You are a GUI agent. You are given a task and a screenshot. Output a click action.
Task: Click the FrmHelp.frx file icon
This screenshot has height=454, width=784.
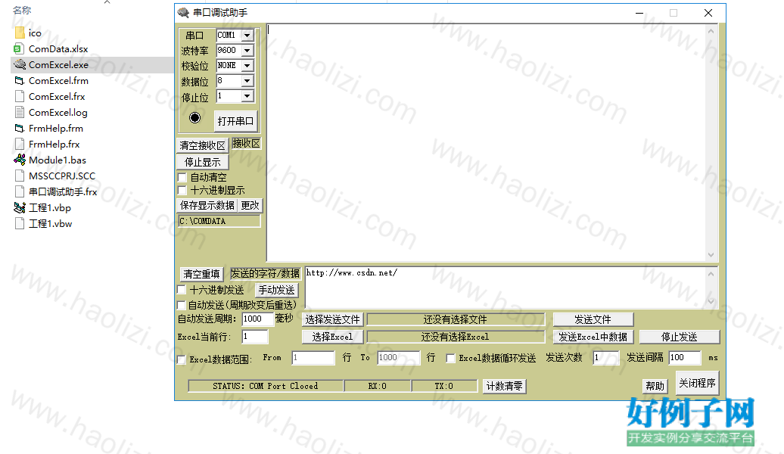20,144
